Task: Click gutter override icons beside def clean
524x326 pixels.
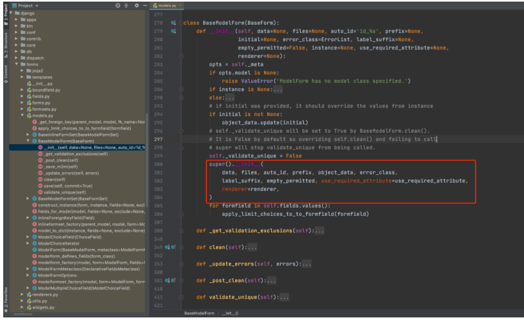Action: [170, 247]
